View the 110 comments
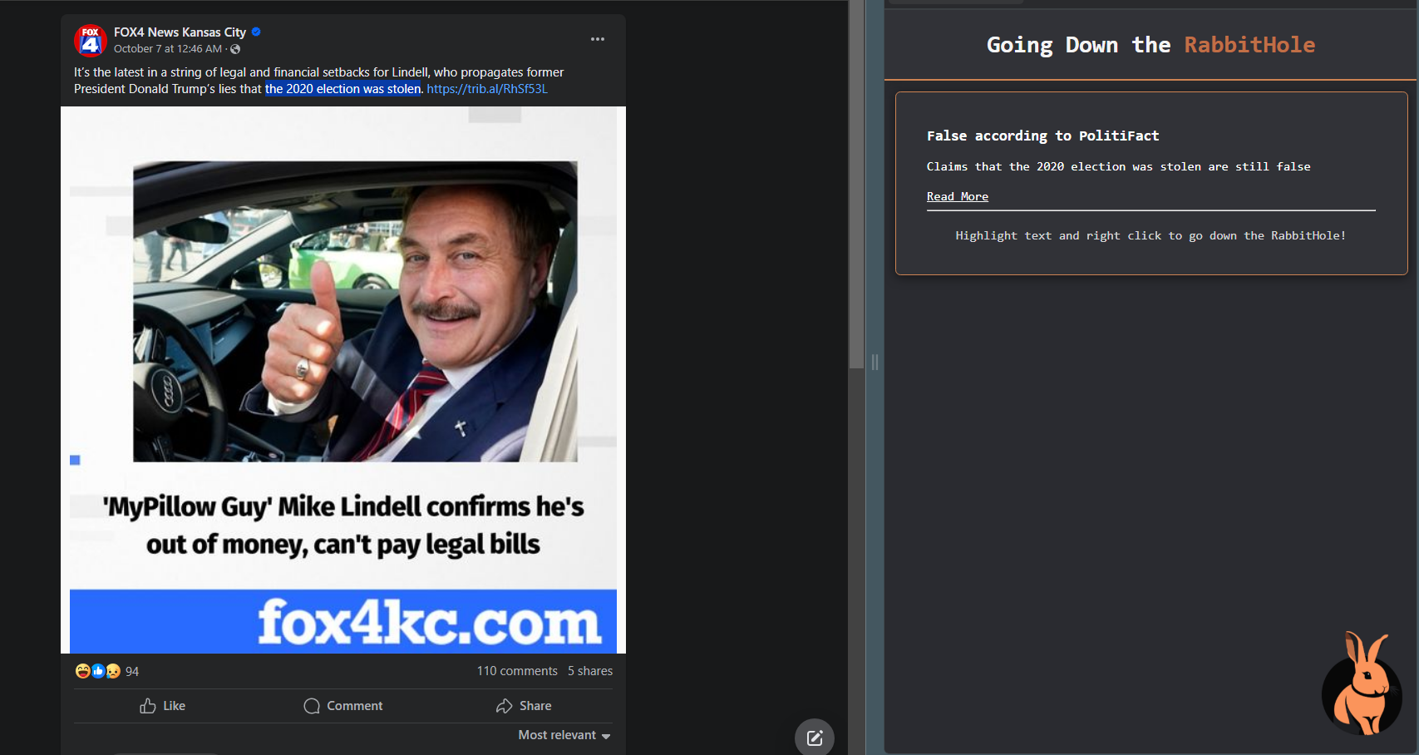The image size is (1419, 755). point(517,671)
